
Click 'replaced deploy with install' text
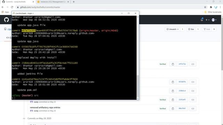(37, 58)
